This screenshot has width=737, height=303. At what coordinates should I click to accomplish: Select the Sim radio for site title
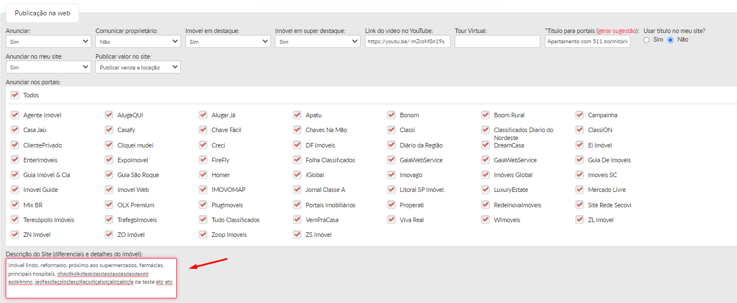click(x=647, y=40)
